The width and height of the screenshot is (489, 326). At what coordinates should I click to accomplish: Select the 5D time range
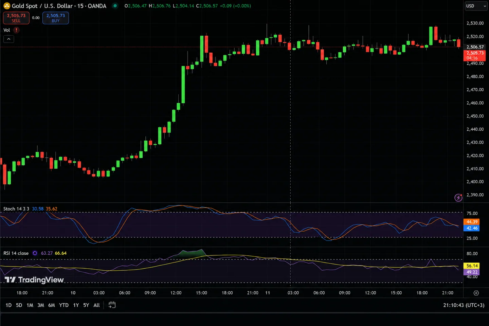coord(19,305)
